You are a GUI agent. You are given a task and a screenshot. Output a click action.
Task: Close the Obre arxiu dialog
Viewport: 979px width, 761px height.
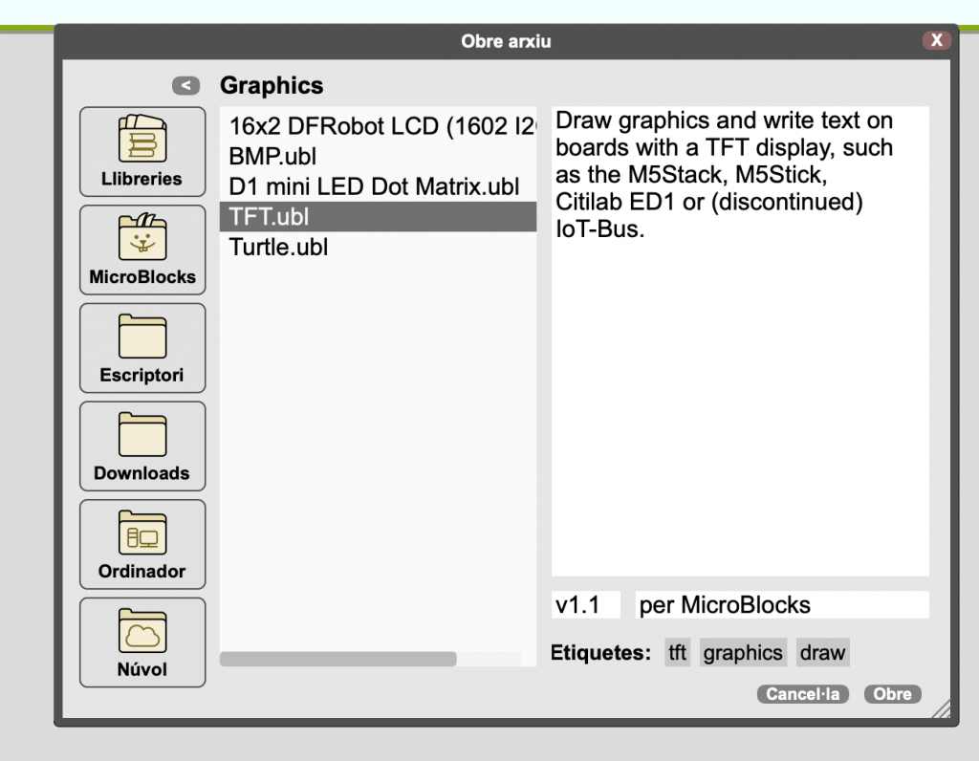click(937, 40)
